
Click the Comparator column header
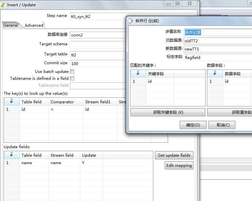tap(66, 102)
